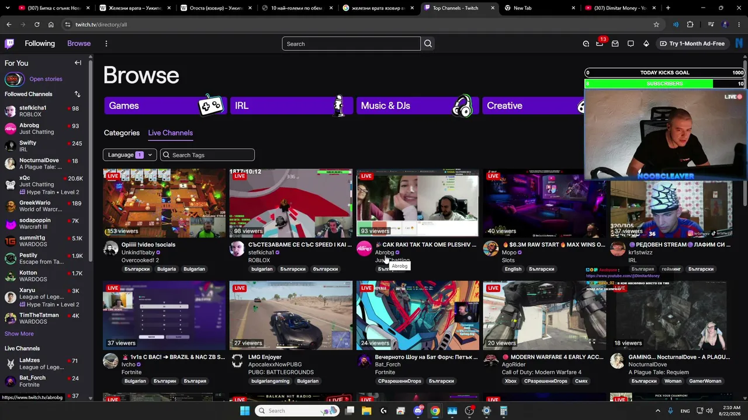Screen dimensions: 748x420
Task: Open the Twitch user avatar menu
Action: tap(740, 44)
